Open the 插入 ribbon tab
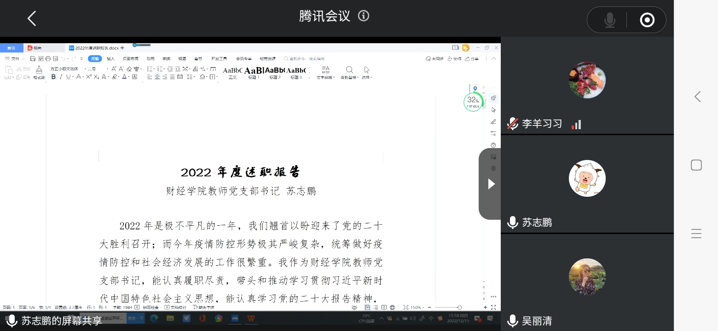 [110, 59]
